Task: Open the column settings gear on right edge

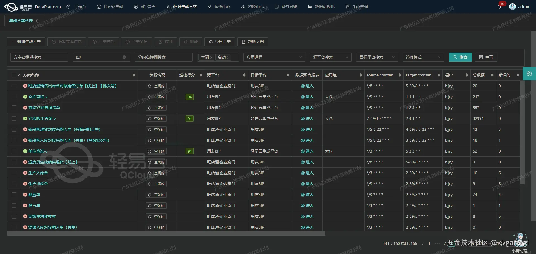Action: click(529, 74)
